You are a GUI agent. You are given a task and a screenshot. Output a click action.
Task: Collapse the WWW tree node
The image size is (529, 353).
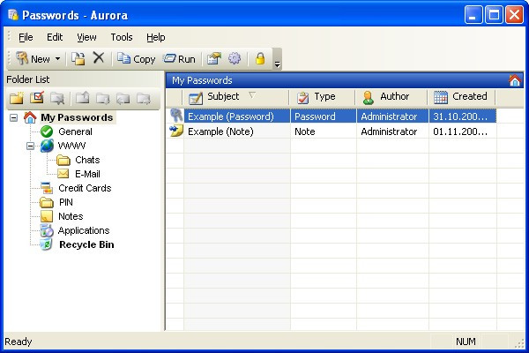30,146
